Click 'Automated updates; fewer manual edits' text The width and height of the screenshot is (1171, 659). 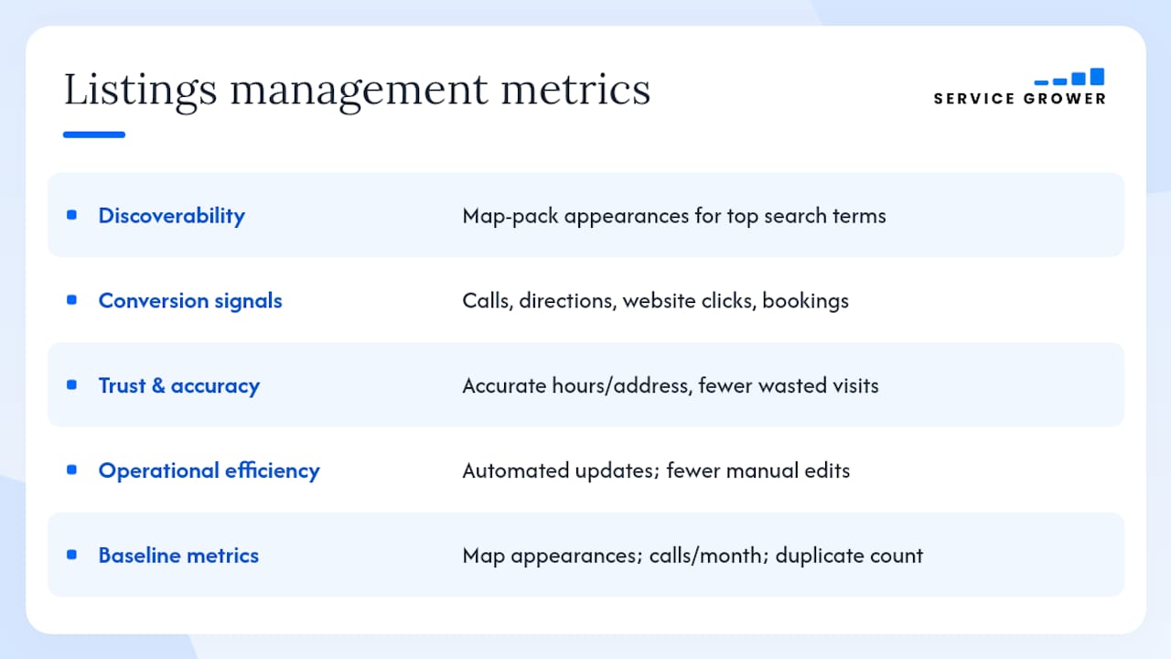pos(656,471)
